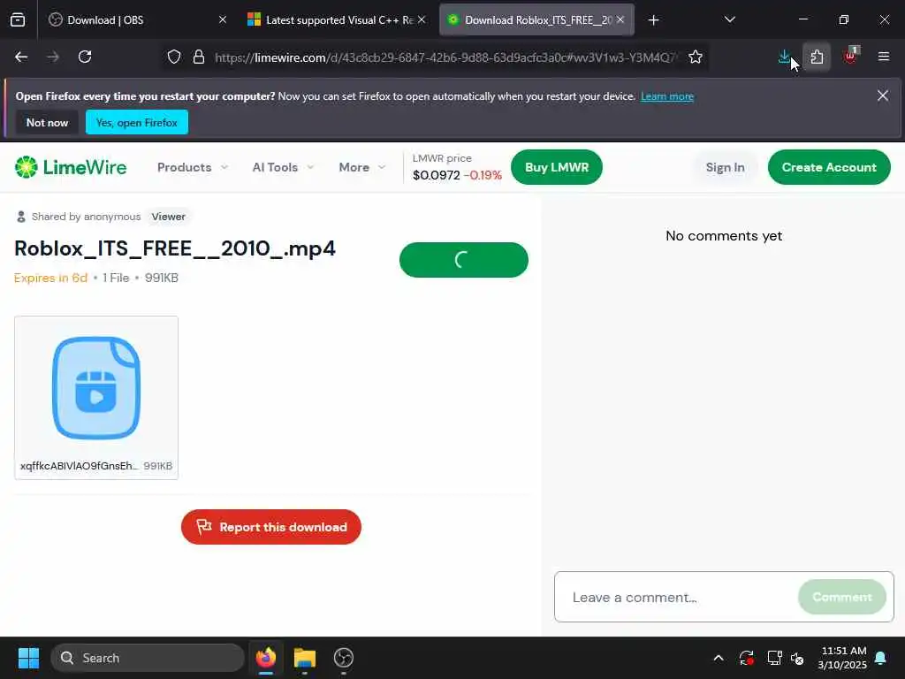Open a new browser tab

pos(653,20)
